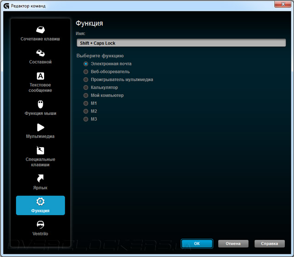
Task: Open help via Справка button
Action: tap(270, 244)
